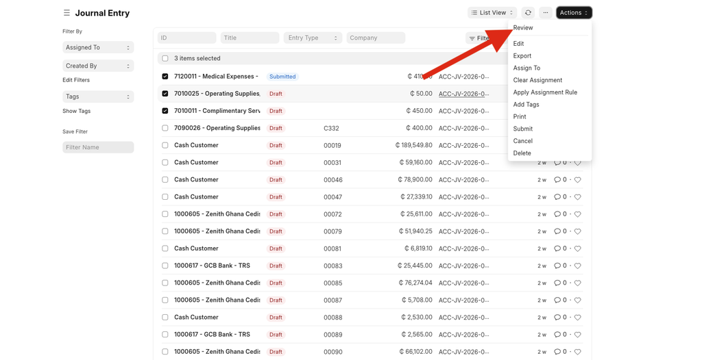Click comment icon on 1000617 GCB Bank 00083 row
702x360 pixels.
click(557, 266)
